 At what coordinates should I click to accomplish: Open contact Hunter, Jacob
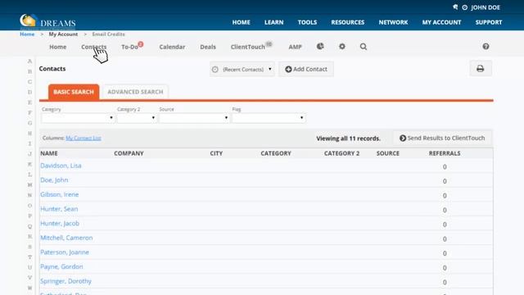click(60, 223)
